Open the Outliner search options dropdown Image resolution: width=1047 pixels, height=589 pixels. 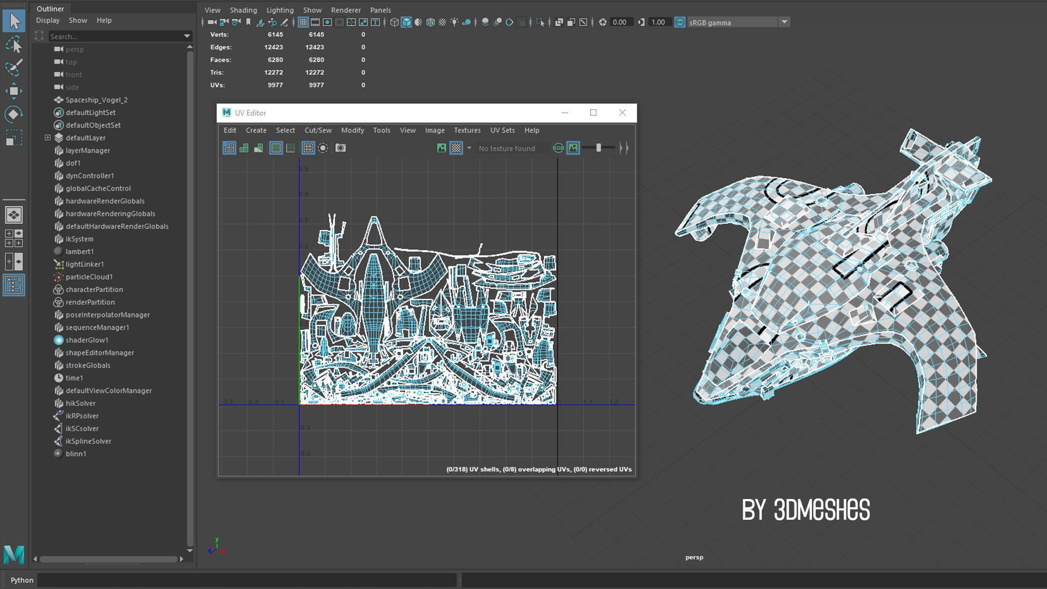point(187,37)
